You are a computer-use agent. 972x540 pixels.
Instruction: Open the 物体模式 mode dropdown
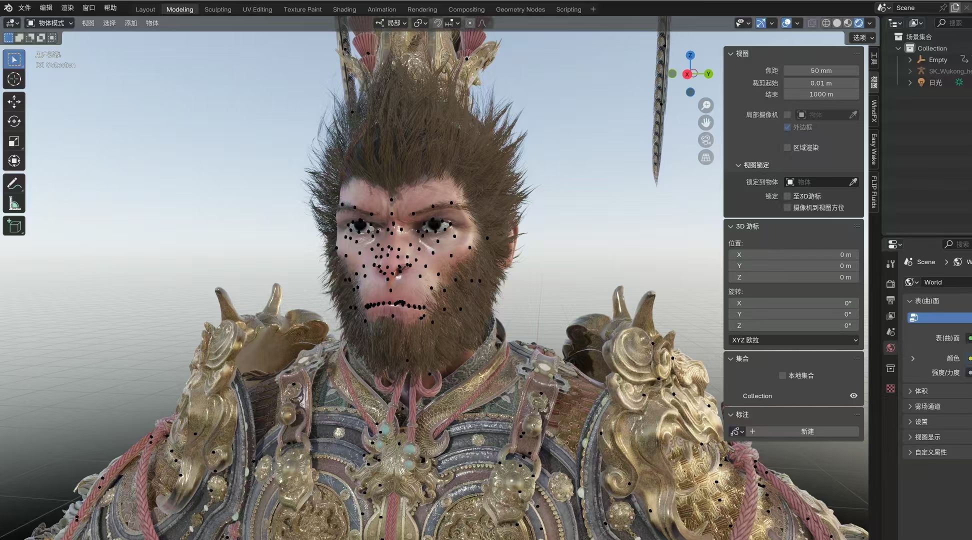point(50,23)
